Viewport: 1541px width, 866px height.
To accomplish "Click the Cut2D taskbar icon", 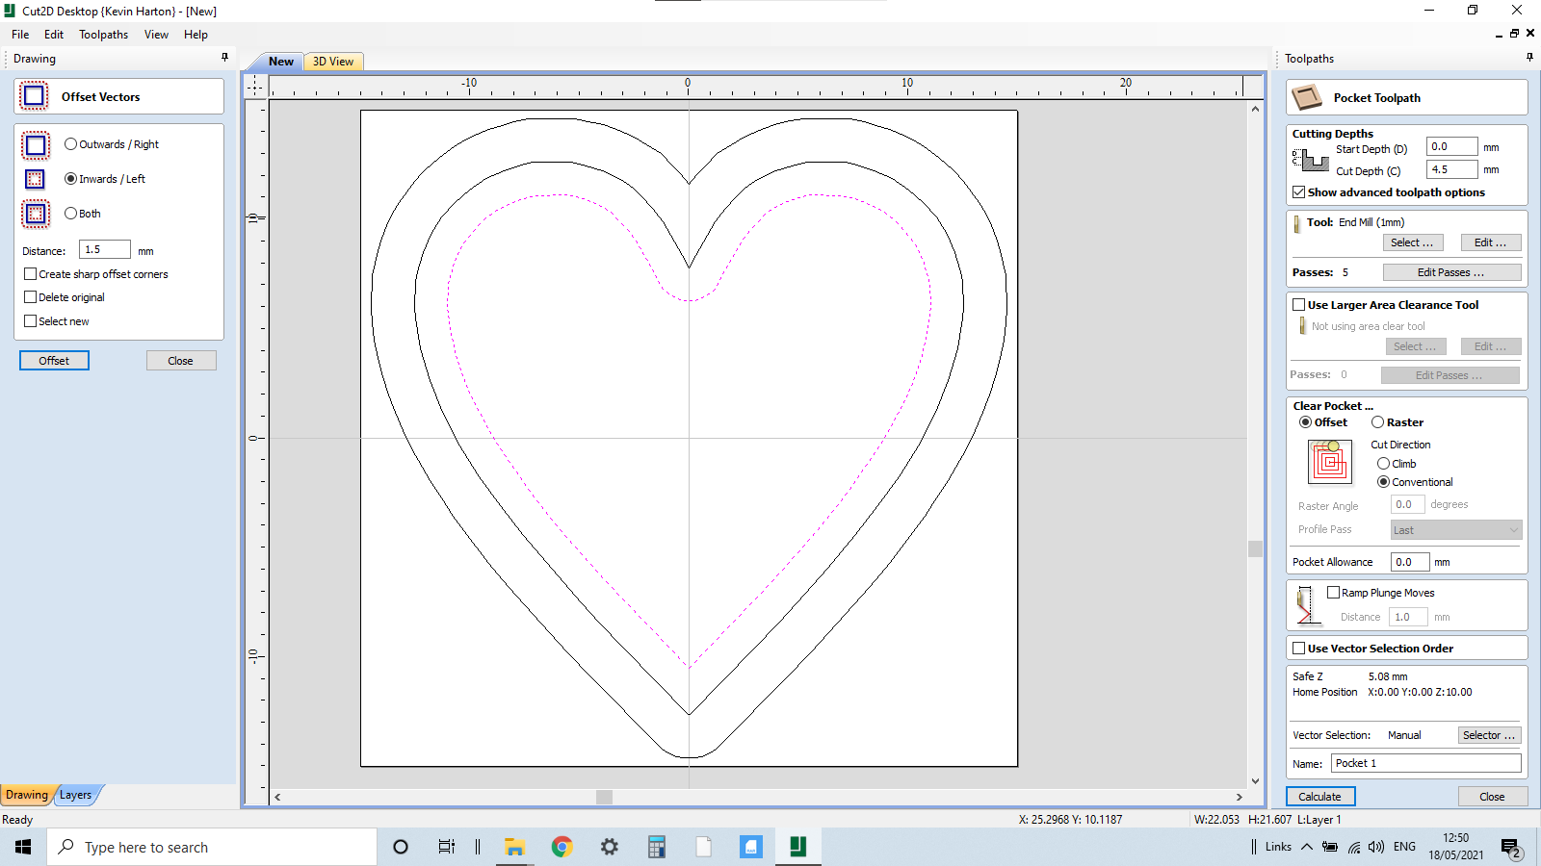I will (x=797, y=847).
